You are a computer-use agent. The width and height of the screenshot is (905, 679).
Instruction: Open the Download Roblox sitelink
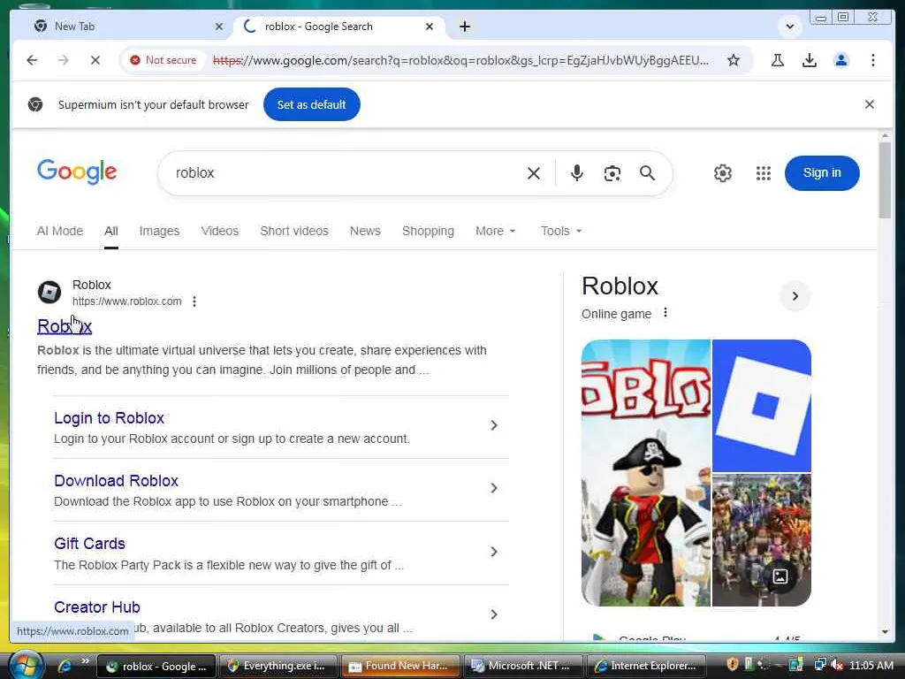click(116, 481)
